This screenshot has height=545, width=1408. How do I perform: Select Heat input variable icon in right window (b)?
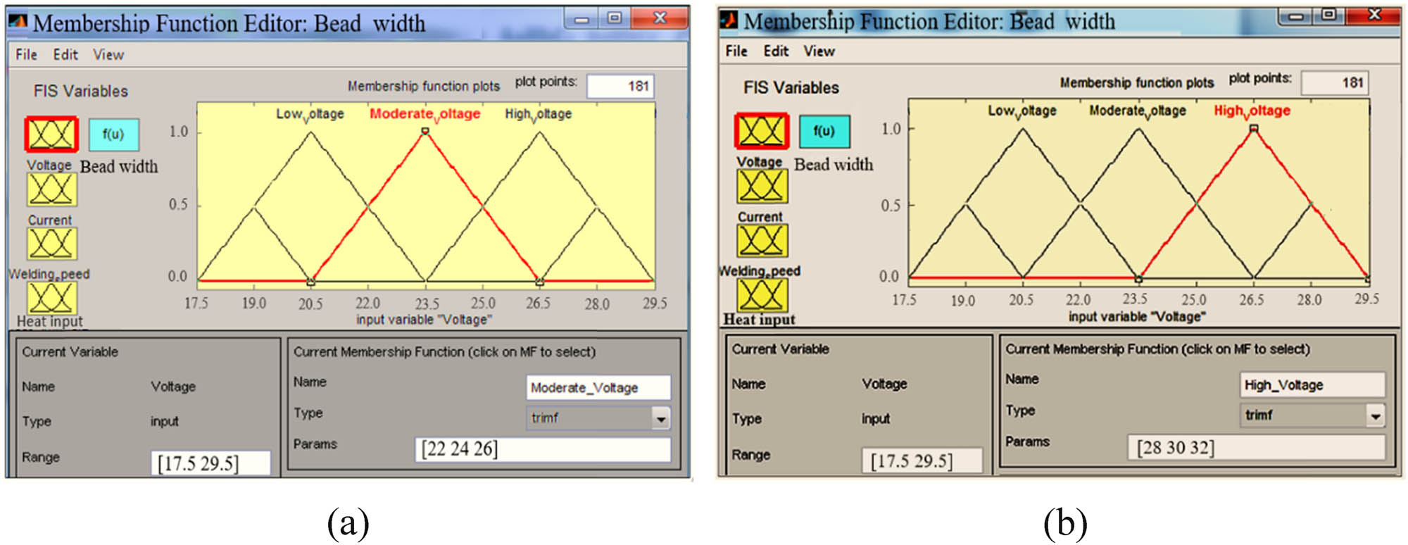point(762,295)
